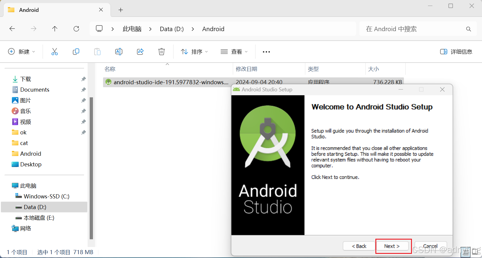Unpin Documents via its pin icon
Screen dimensions: 482x258
(x=83, y=90)
